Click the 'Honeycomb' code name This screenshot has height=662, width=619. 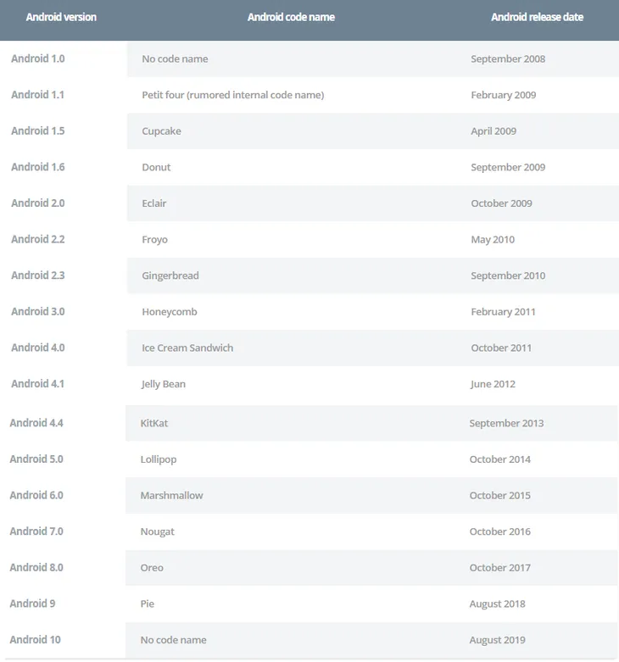pos(170,312)
